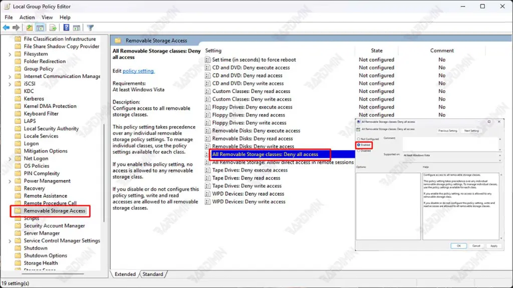The image size is (513, 288).
Task: Expand the Service Control Manager Settings node
Action: point(10,241)
